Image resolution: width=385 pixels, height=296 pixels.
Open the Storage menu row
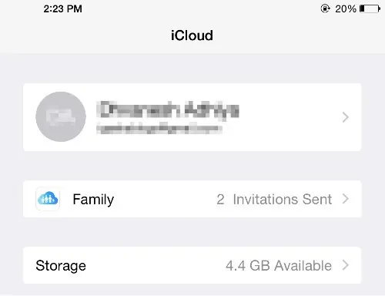click(192, 265)
